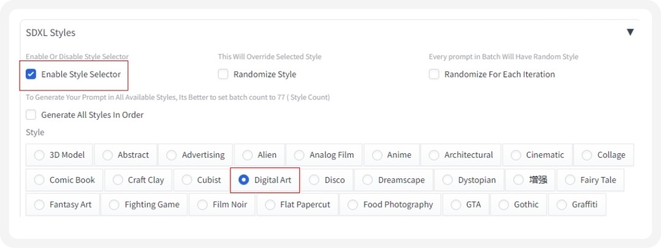Switch style to Anime
Screen dimensions: 661x248
pos(377,155)
